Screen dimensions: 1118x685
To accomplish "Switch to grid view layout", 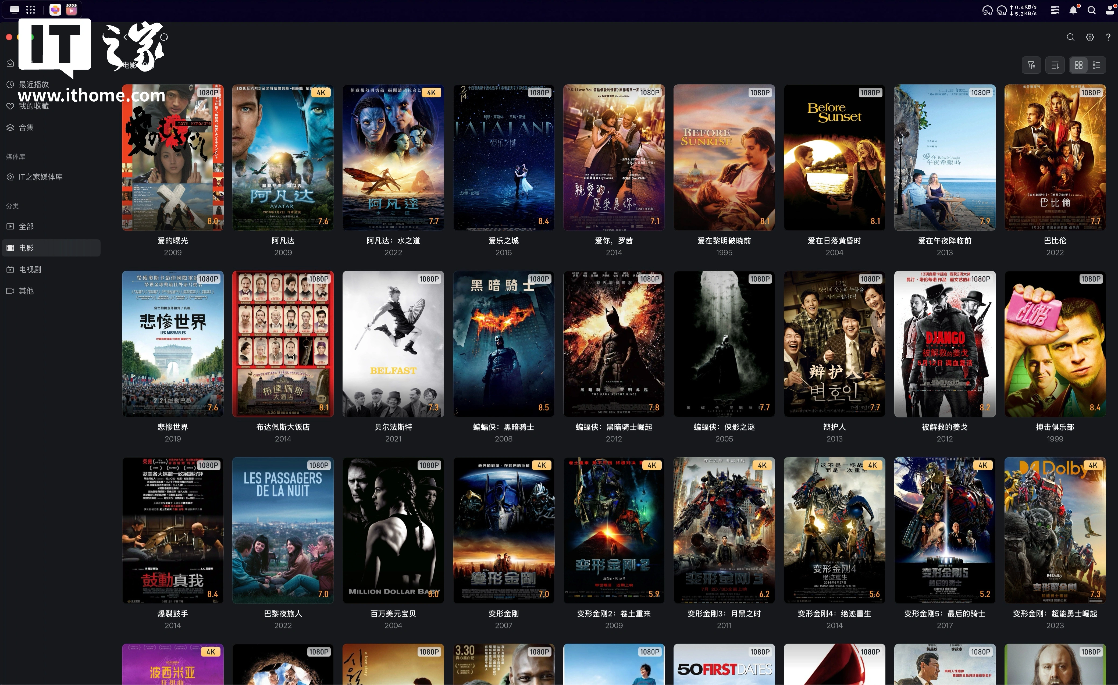I will click(x=1078, y=65).
